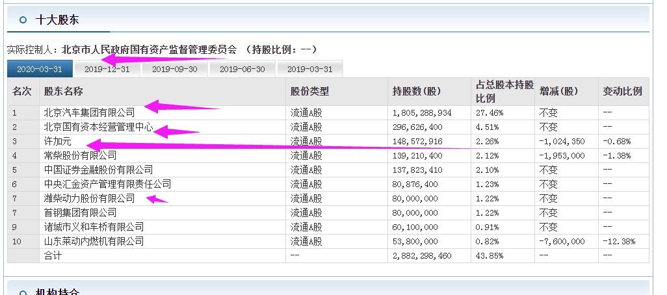Select 潍柴动力股份有限公司 shareholder
Screen dimensions: 667x295
click(x=89, y=199)
